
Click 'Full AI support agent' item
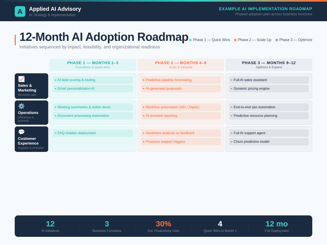coord(269,133)
